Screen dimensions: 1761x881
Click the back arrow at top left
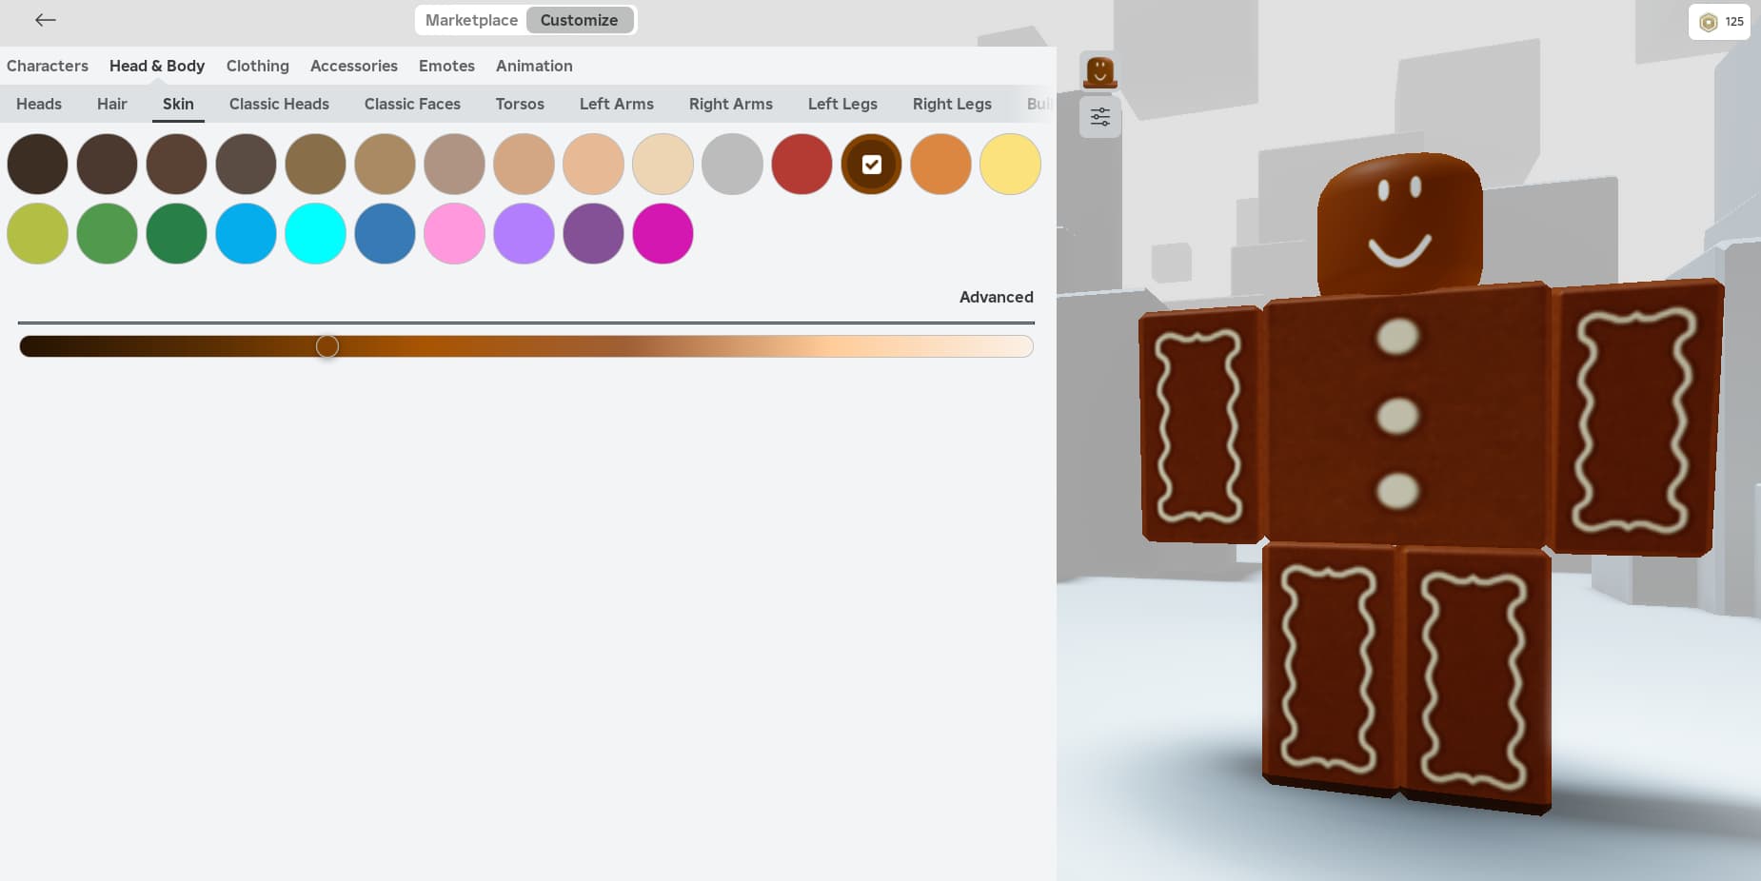click(45, 20)
